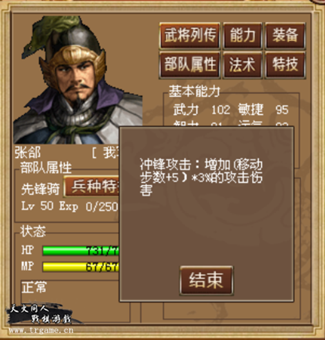
Task: Click the 结束 button in the popup
Action: coord(206,280)
